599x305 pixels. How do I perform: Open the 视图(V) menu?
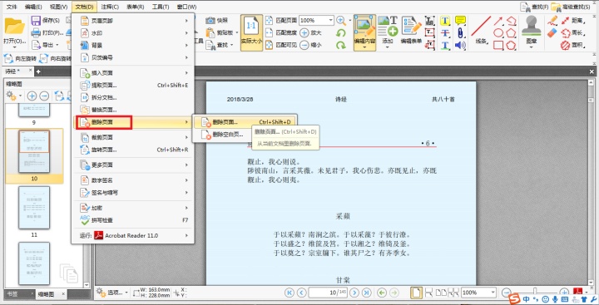click(x=58, y=7)
